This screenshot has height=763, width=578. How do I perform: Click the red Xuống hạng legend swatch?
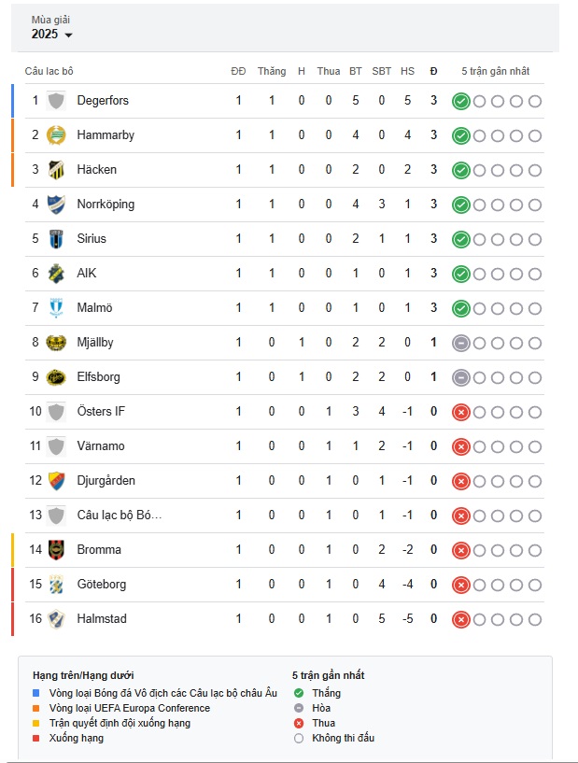[x=36, y=738]
